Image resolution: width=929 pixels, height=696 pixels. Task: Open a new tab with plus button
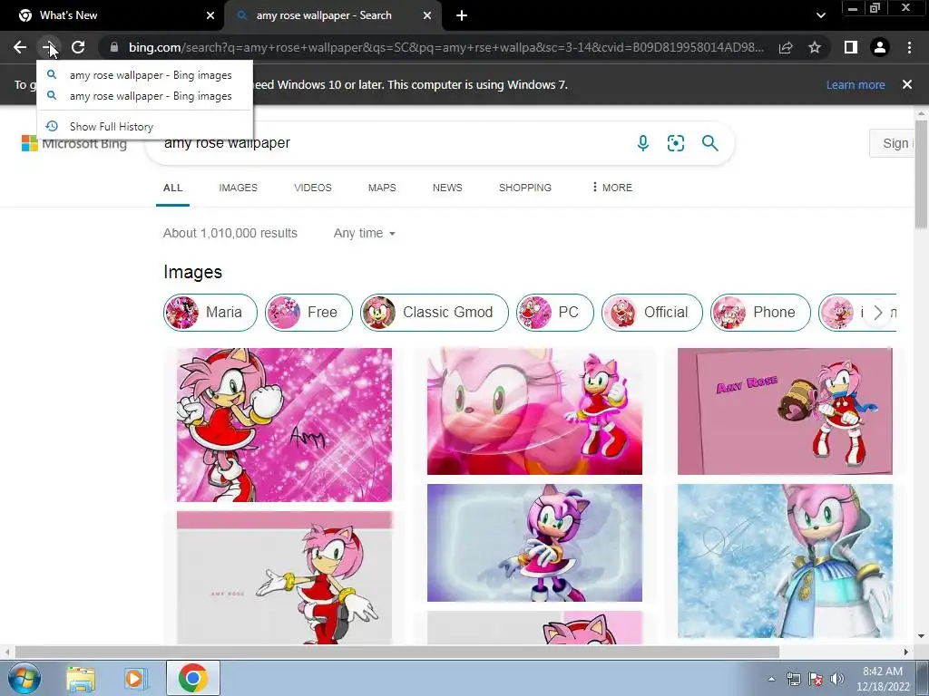click(462, 15)
